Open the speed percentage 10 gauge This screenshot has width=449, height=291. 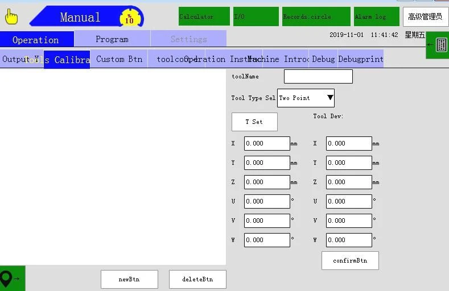coord(130,18)
